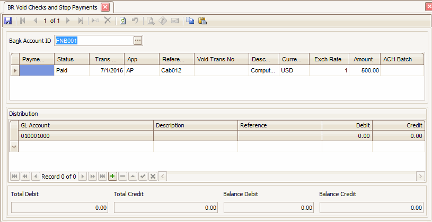Click the Save icon in toolbar
The image size is (432, 222).
click(8, 21)
